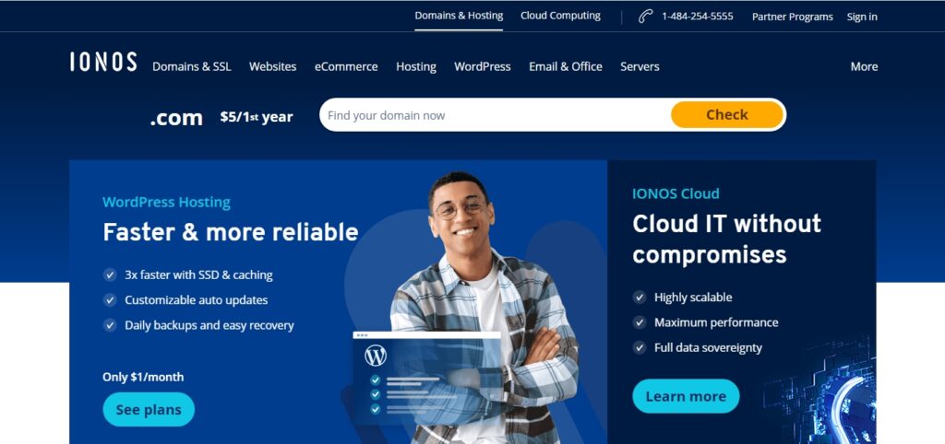945x444 pixels.
Task: Click checkmark icon beside 3x faster with SSD
Action: tap(110, 275)
